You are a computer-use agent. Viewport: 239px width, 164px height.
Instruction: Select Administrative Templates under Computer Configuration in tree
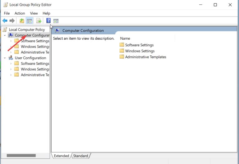click(35, 52)
